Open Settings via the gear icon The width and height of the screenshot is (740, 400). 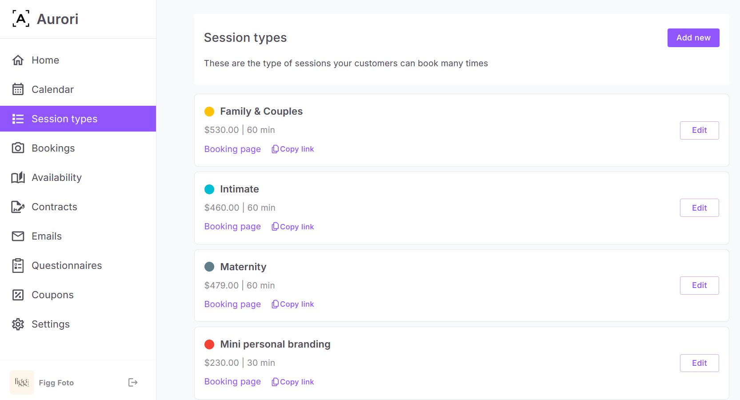tap(18, 324)
